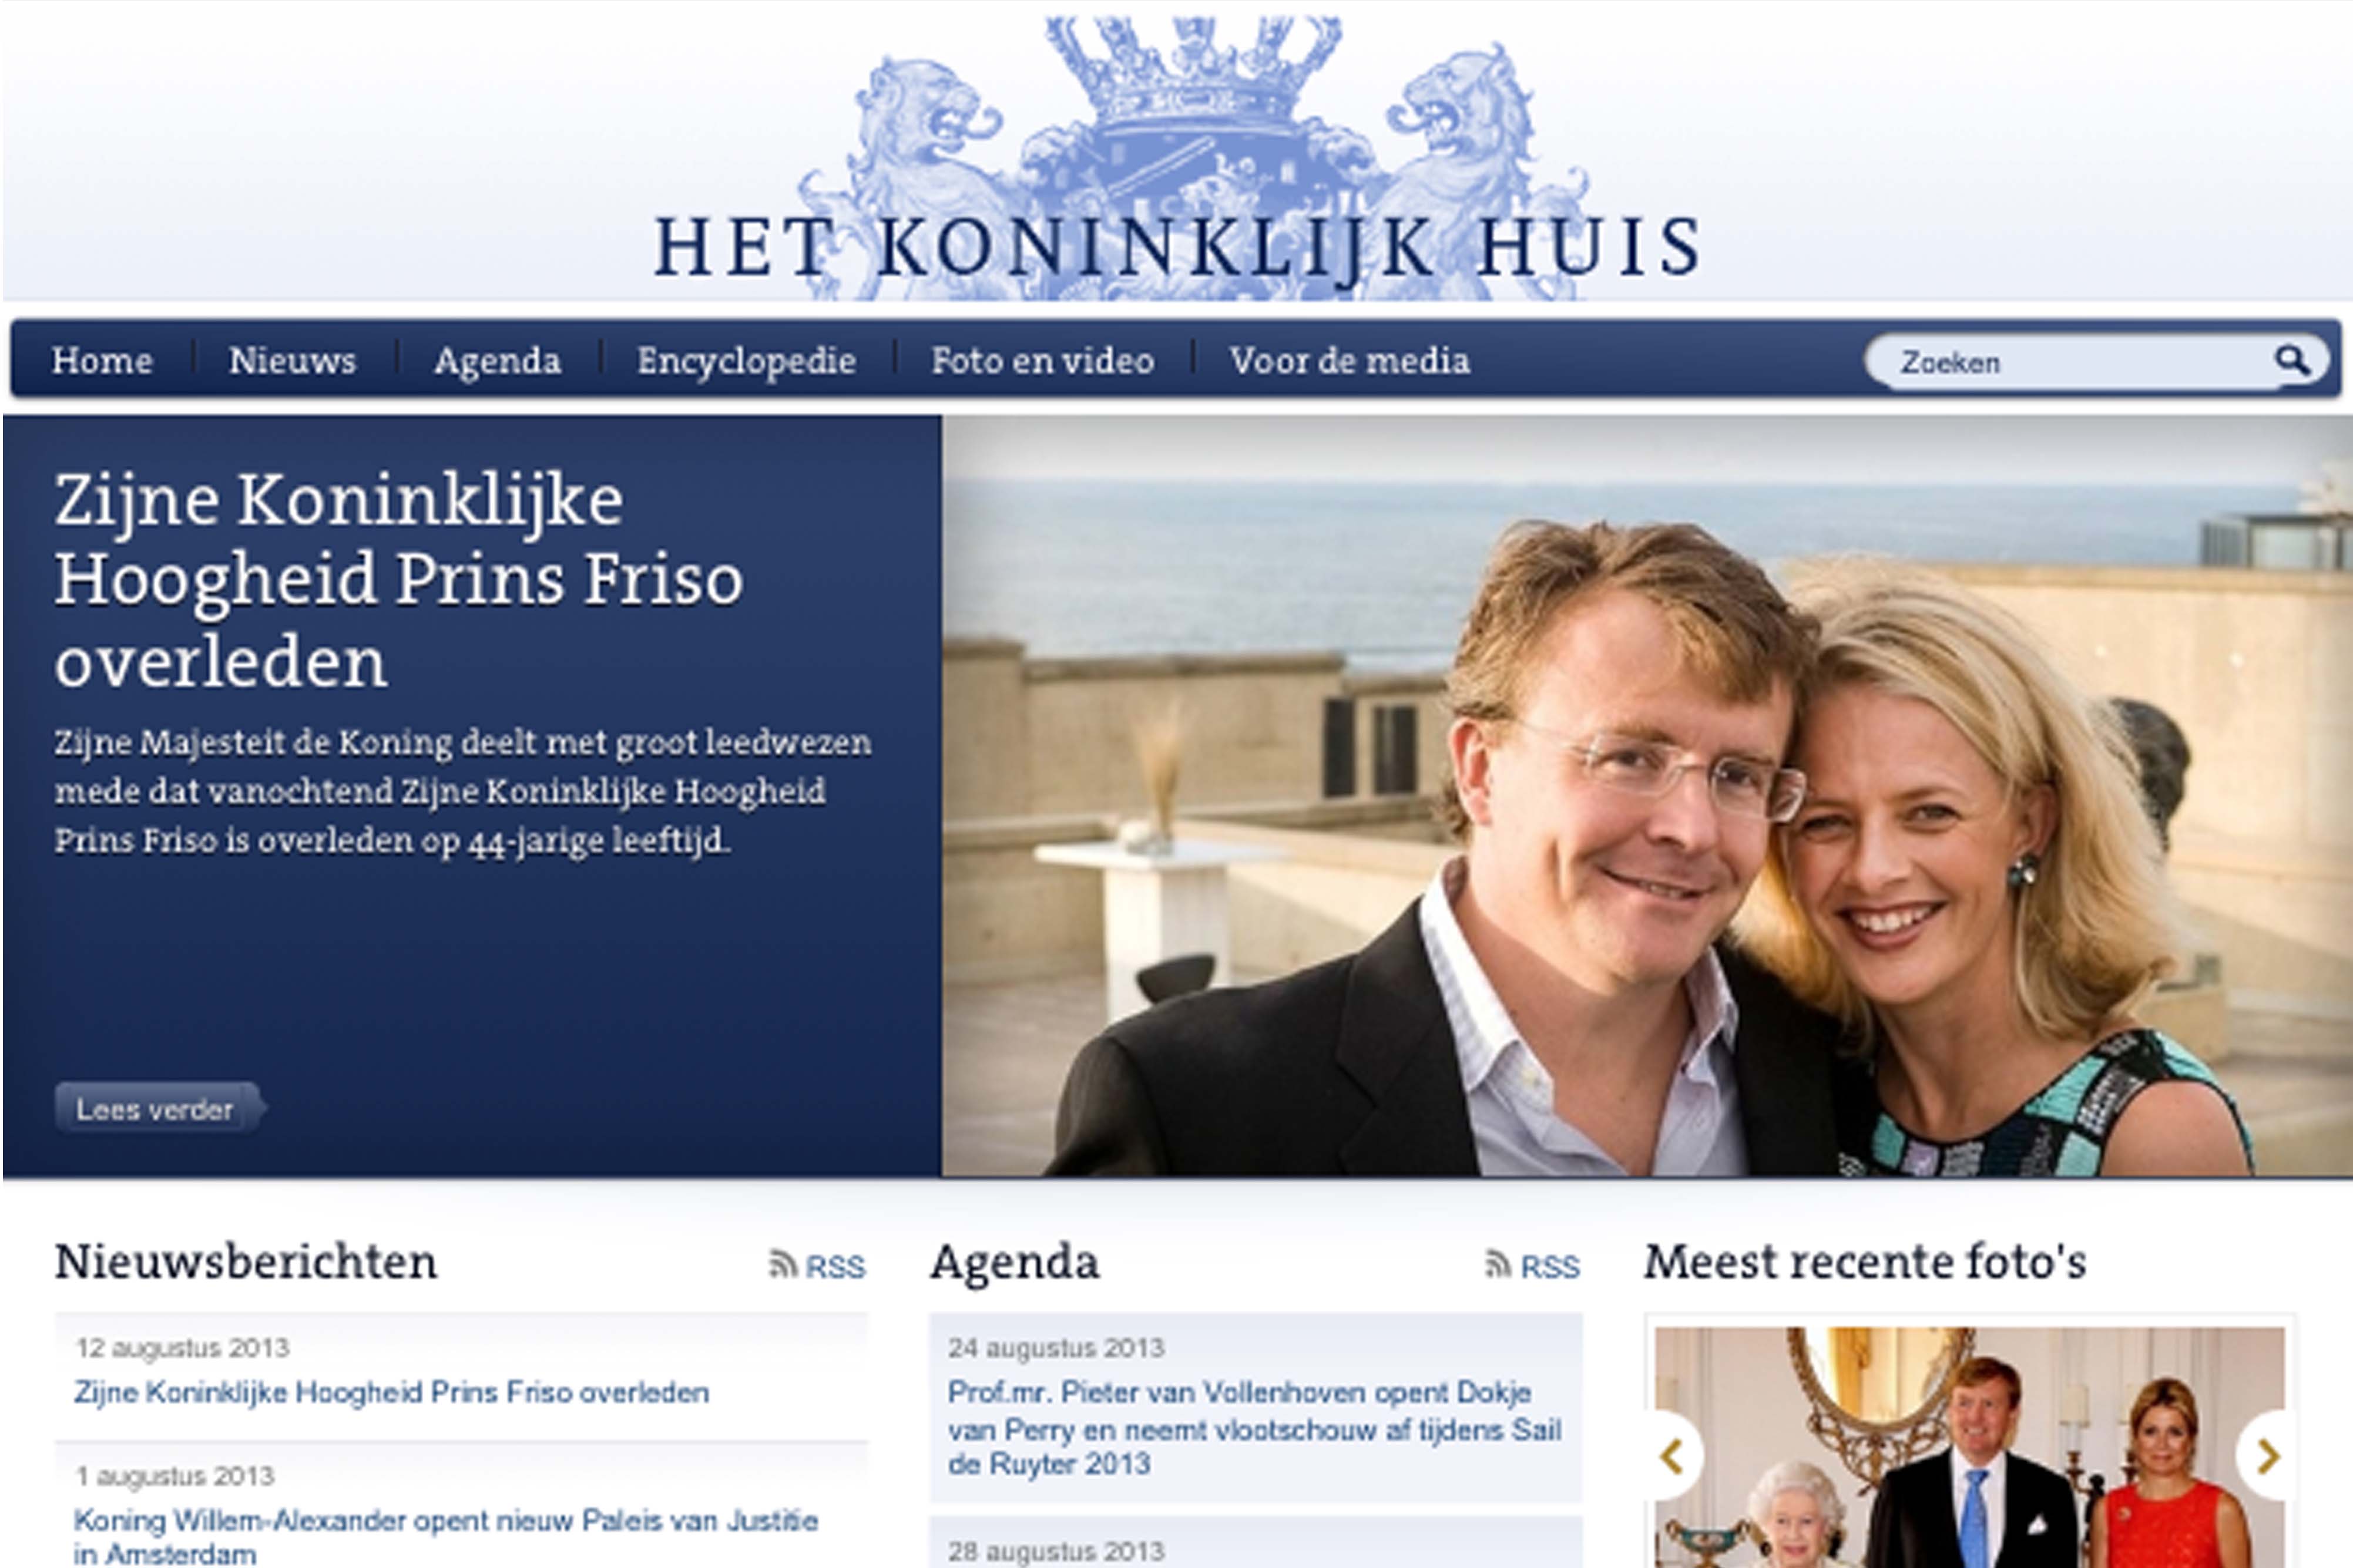Open the Encyclopedie menu item
The image size is (2353, 1568).
click(746, 361)
